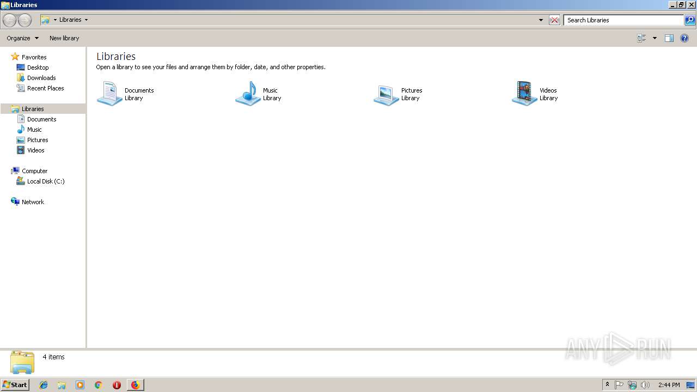Expand the Libraries breadcrumb arrow

point(86,20)
